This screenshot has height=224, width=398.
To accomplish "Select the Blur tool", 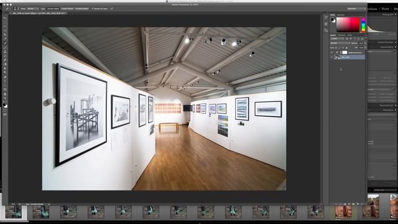I will [5, 68].
